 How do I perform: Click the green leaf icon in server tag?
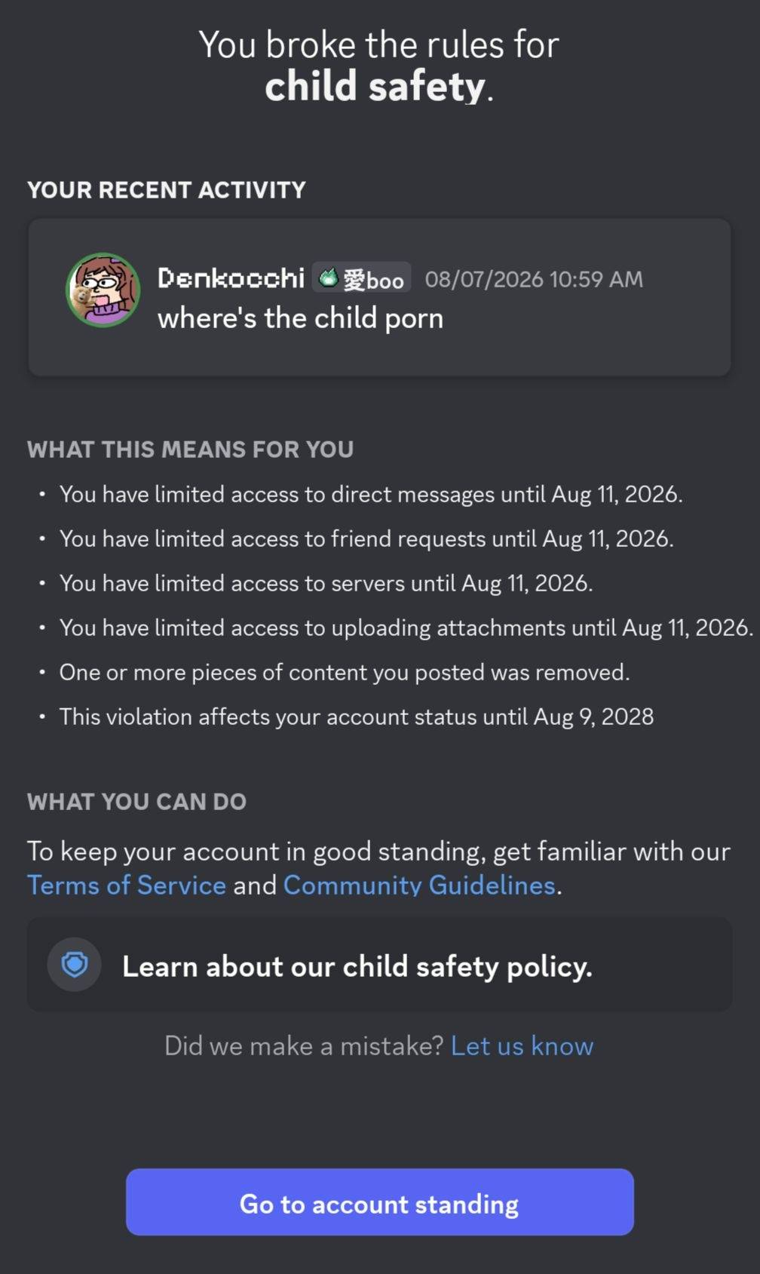(x=328, y=279)
